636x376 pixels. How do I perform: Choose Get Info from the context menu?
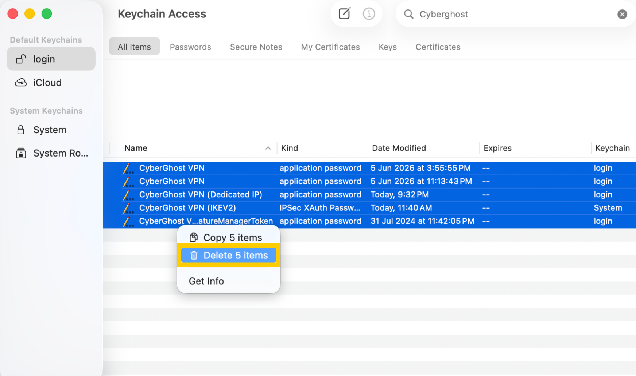point(206,281)
